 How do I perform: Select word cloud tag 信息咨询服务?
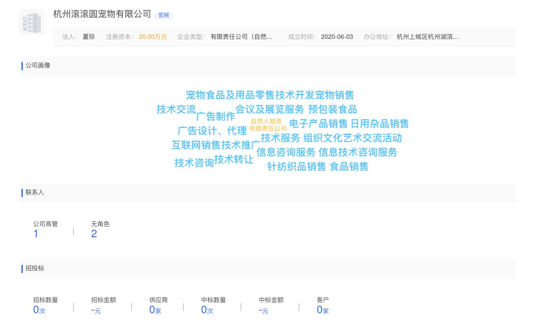[x=286, y=152]
